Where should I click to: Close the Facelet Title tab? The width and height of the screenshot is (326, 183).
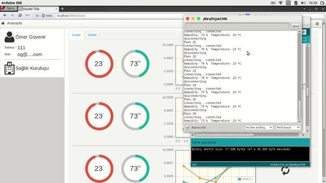[57, 9]
